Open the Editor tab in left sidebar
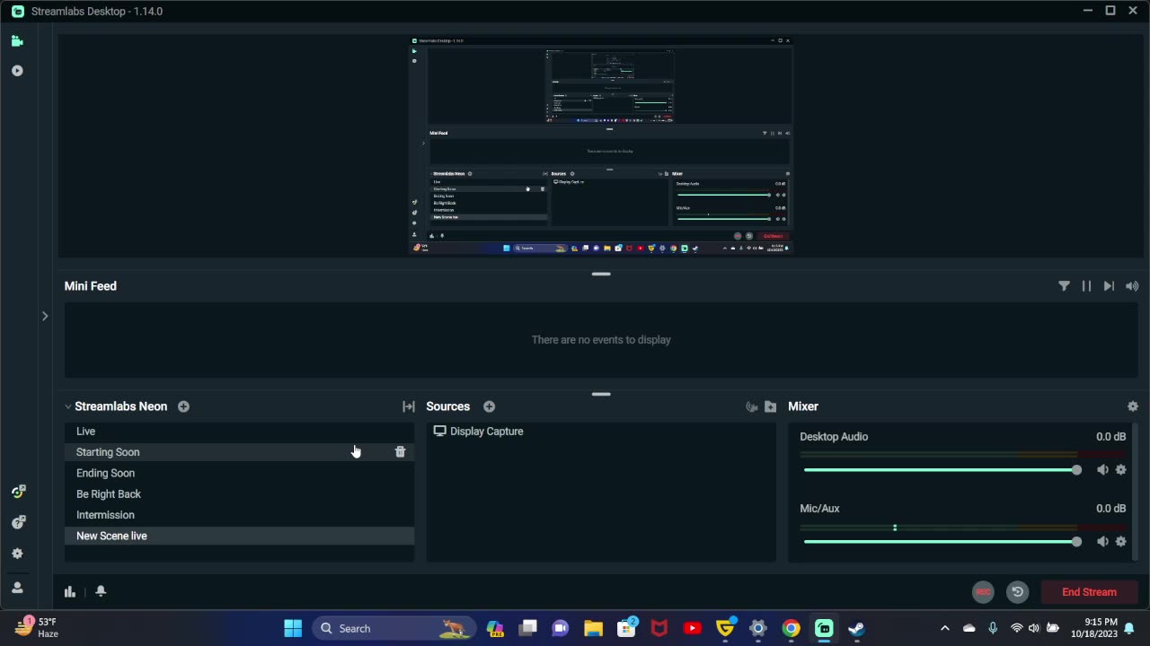 [17, 41]
